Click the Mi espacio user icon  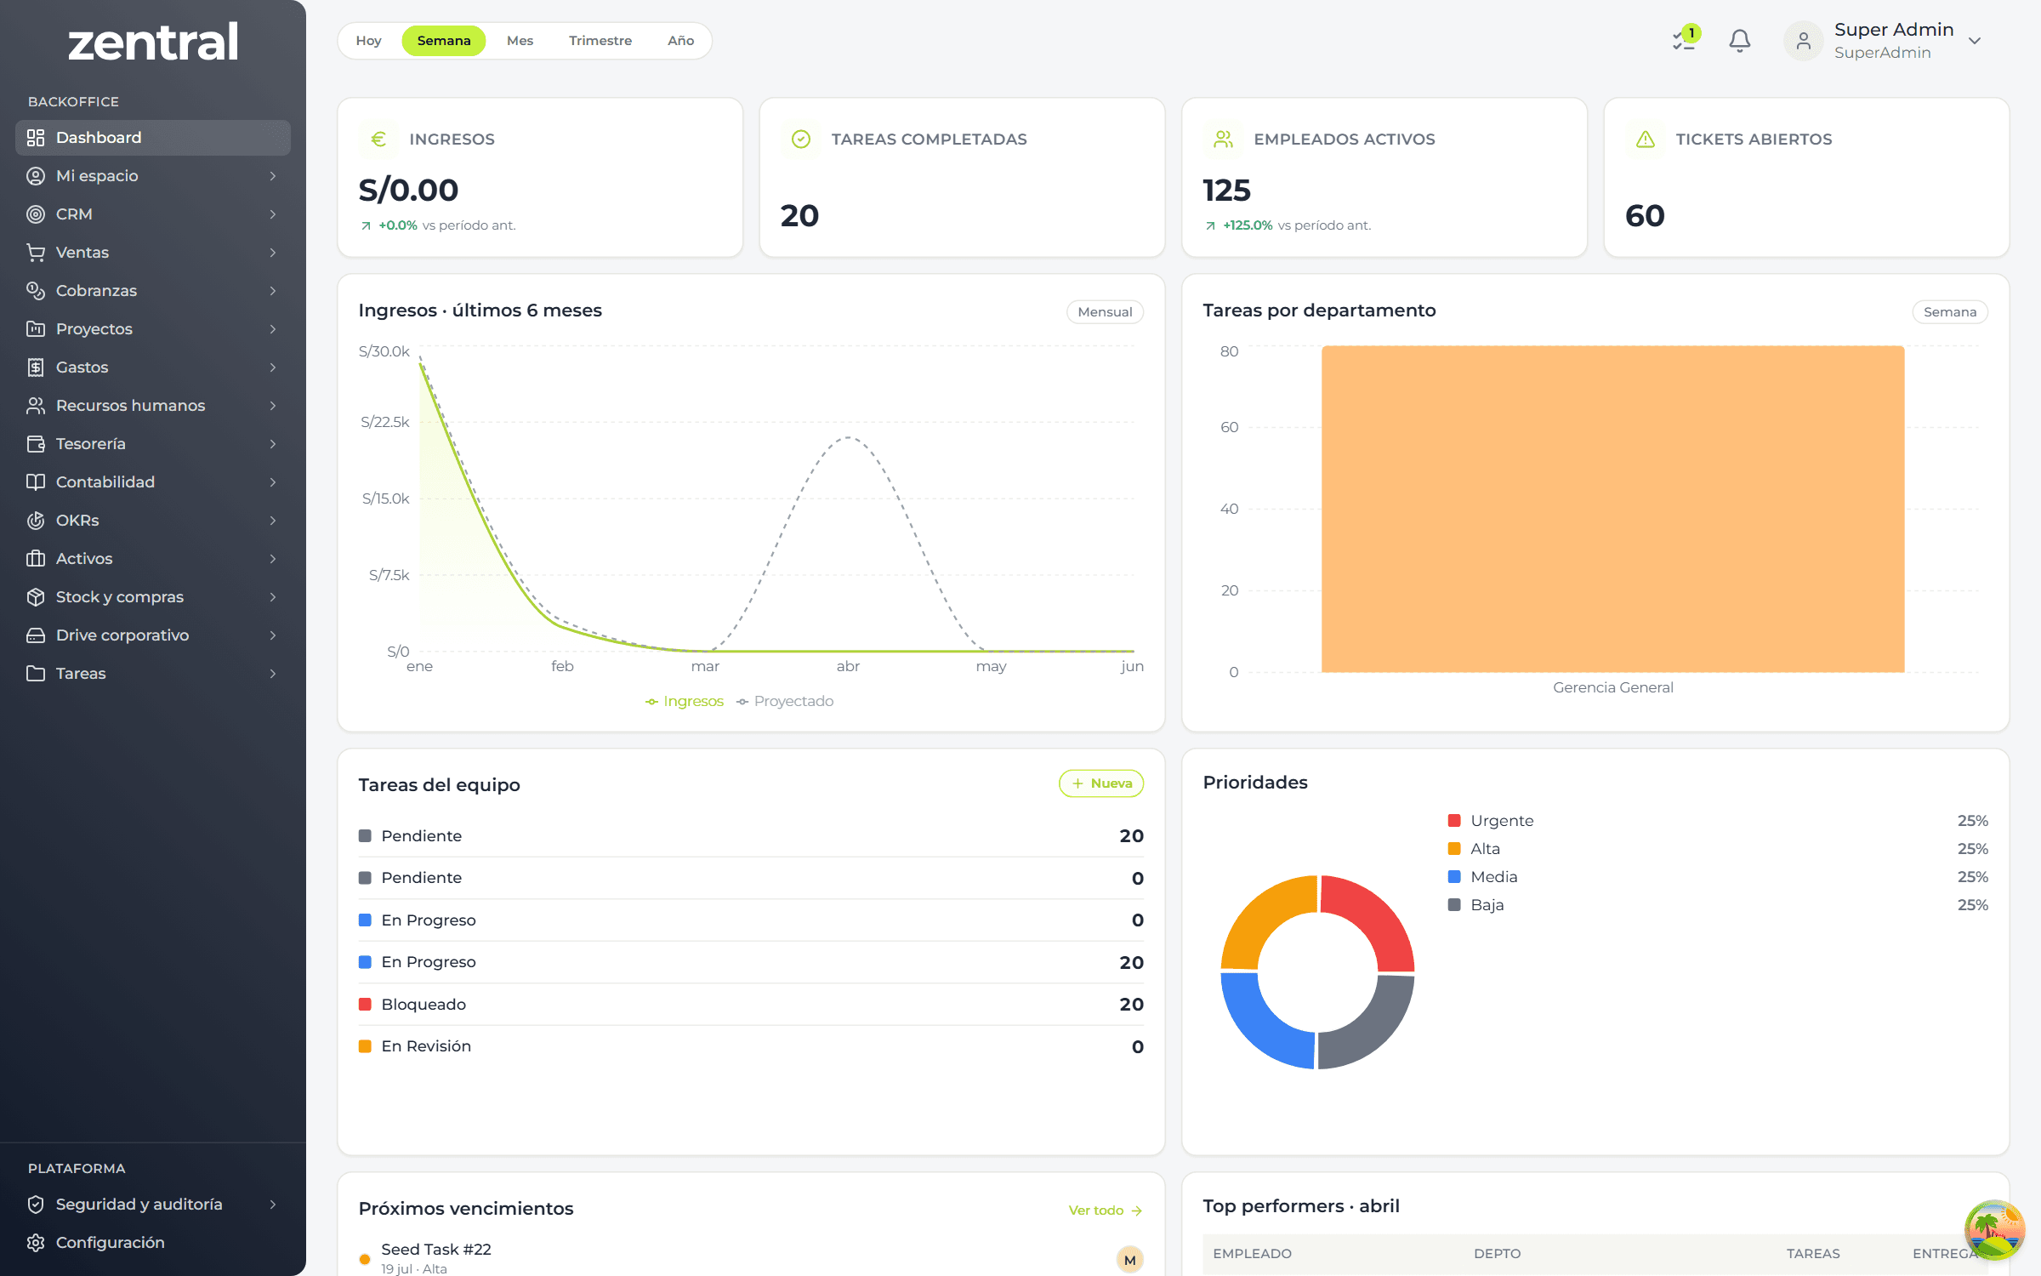coord(36,176)
